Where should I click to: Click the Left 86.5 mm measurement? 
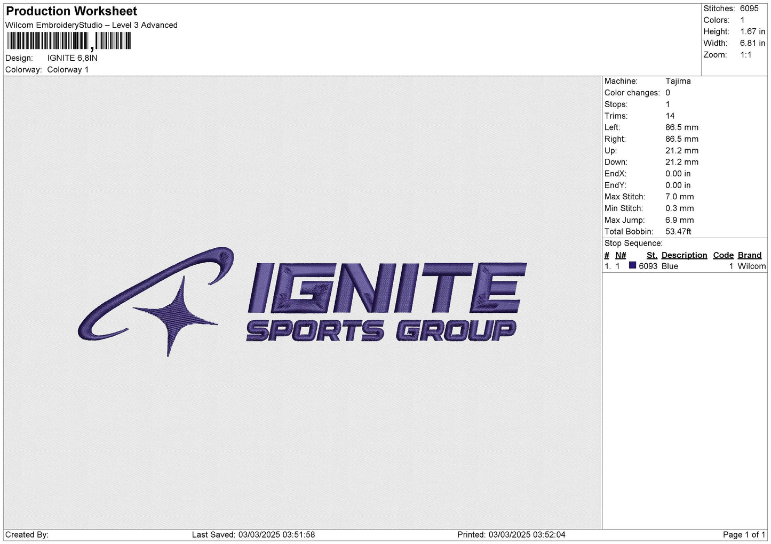click(682, 127)
